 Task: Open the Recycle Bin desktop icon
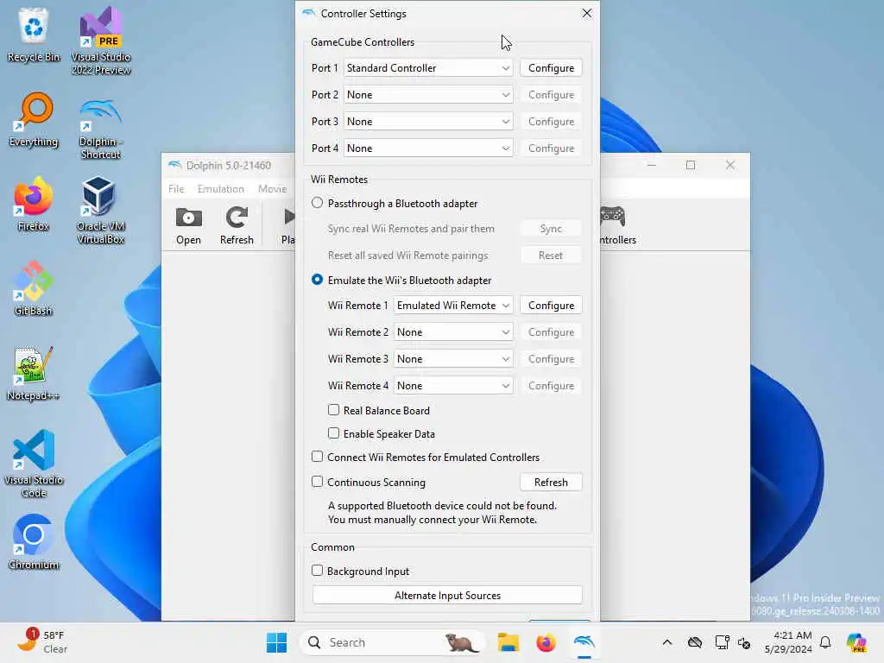click(x=34, y=35)
